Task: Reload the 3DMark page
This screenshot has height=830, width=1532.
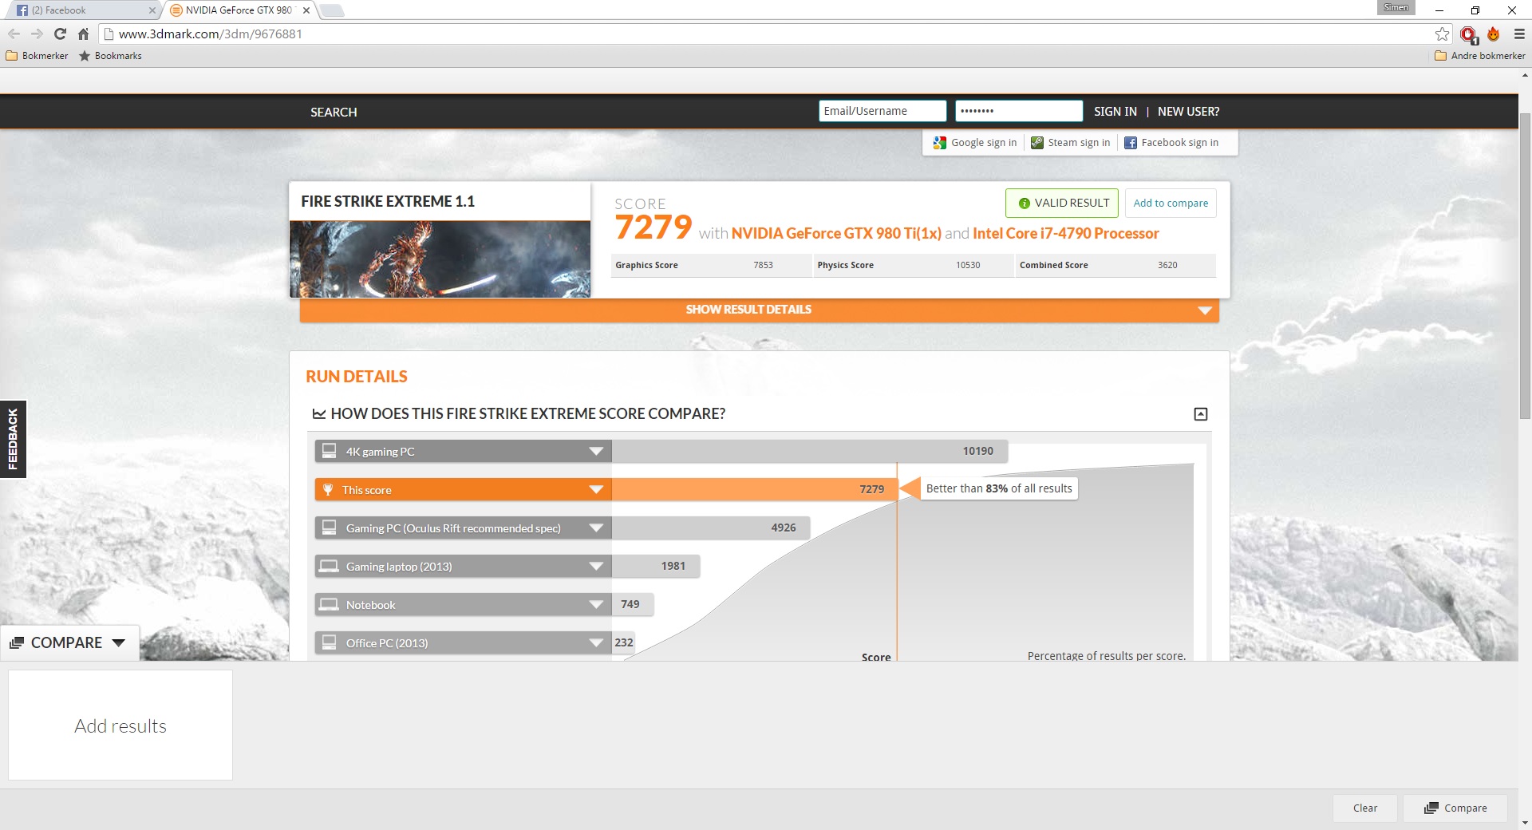Action: [x=60, y=34]
